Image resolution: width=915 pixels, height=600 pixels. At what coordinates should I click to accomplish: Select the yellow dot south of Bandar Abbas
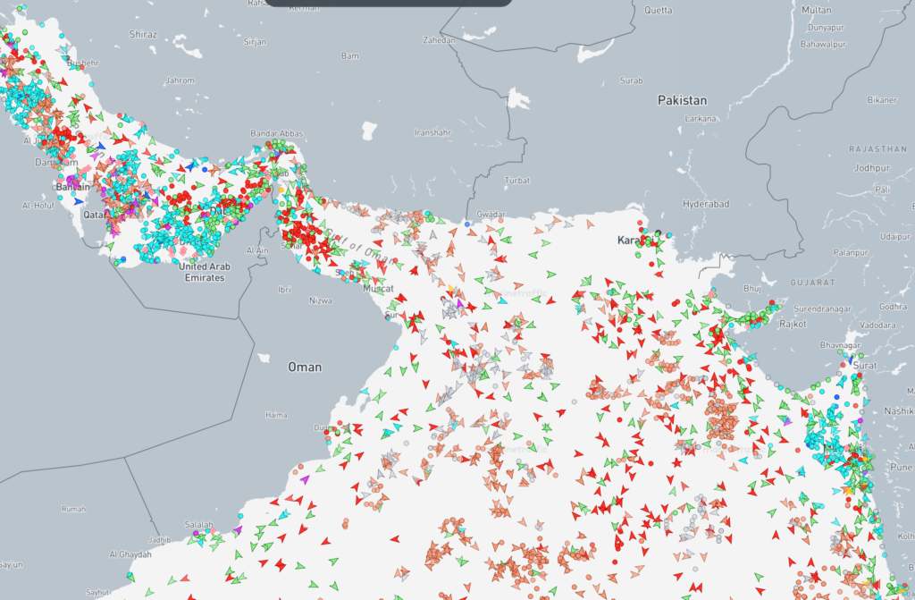point(282,190)
